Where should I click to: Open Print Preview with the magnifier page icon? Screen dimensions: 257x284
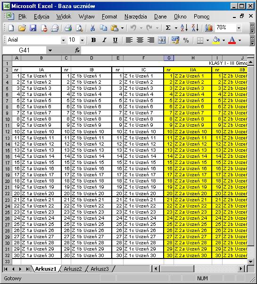[79, 28]
